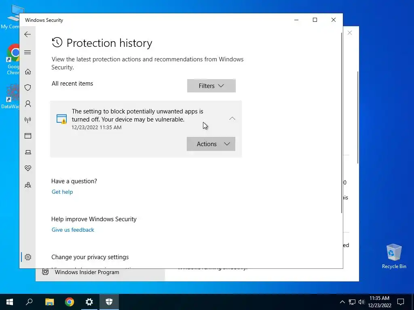
Task: Click the Give us feedback link
Action: [73, 230]
